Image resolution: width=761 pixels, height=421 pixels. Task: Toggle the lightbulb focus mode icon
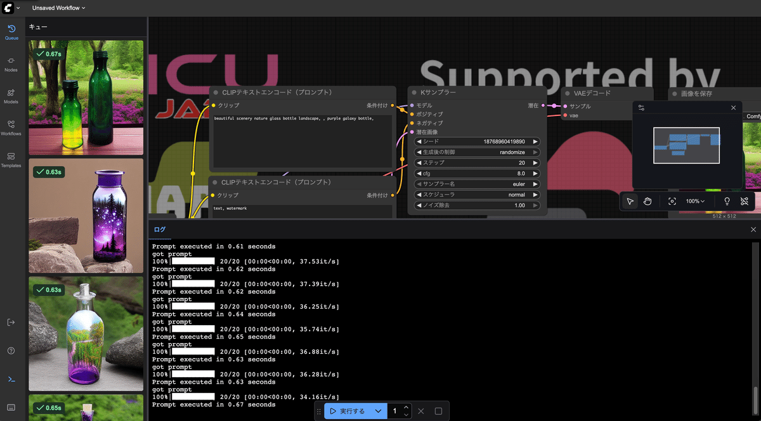point(727,201)
